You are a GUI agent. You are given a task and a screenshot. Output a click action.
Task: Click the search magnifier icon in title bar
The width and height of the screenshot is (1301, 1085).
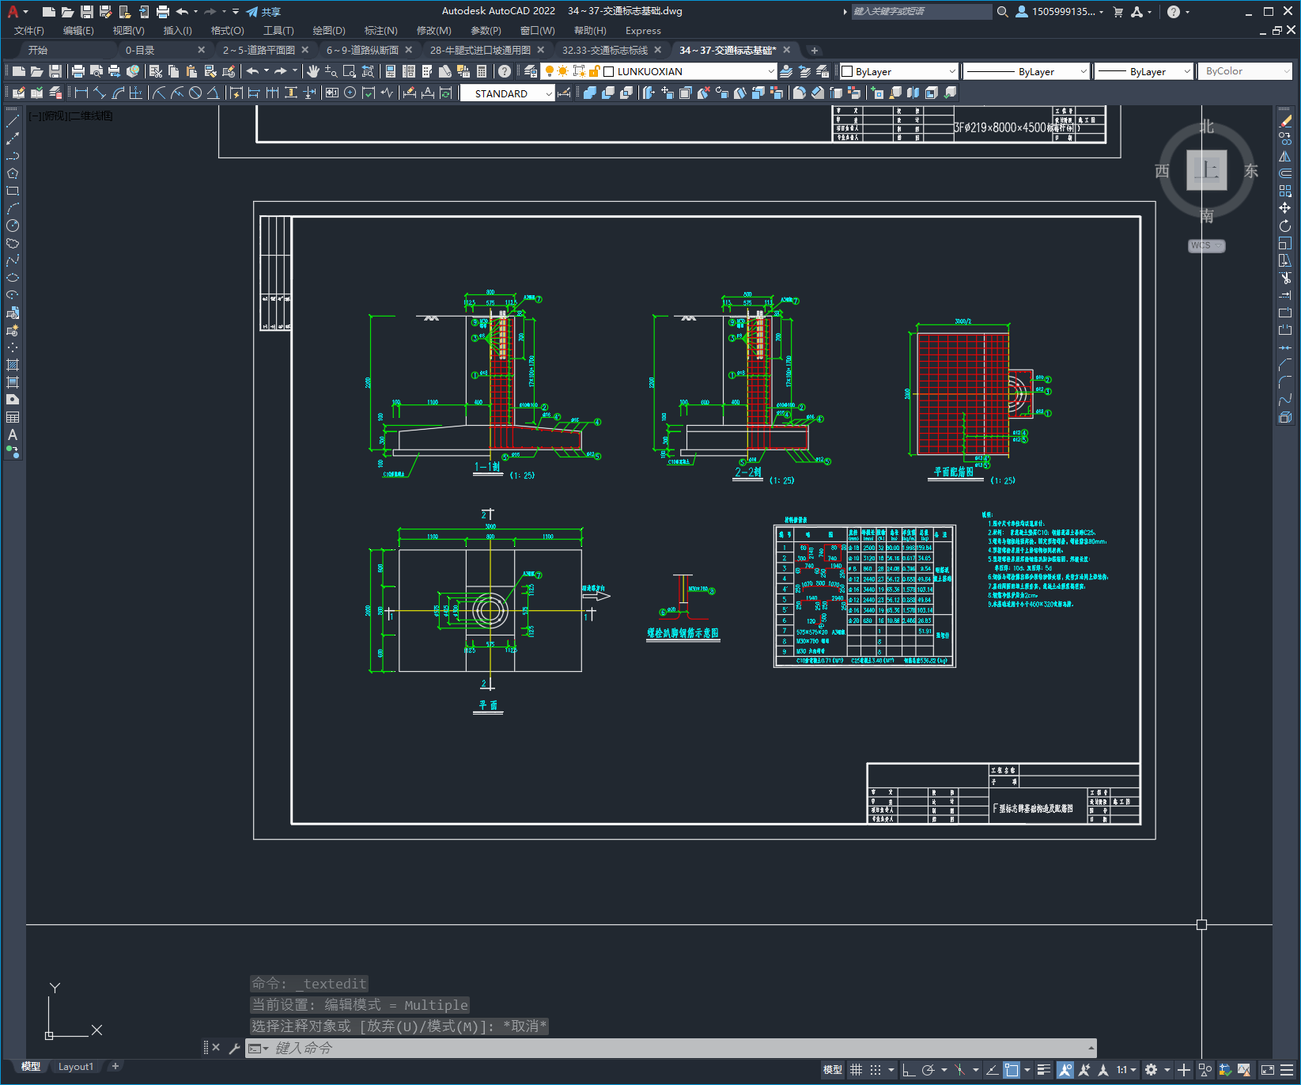[x=1003, y=11]
